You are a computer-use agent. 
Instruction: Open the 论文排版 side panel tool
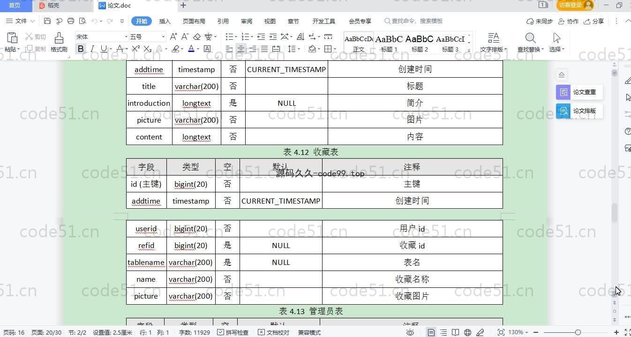click(579, 111)
